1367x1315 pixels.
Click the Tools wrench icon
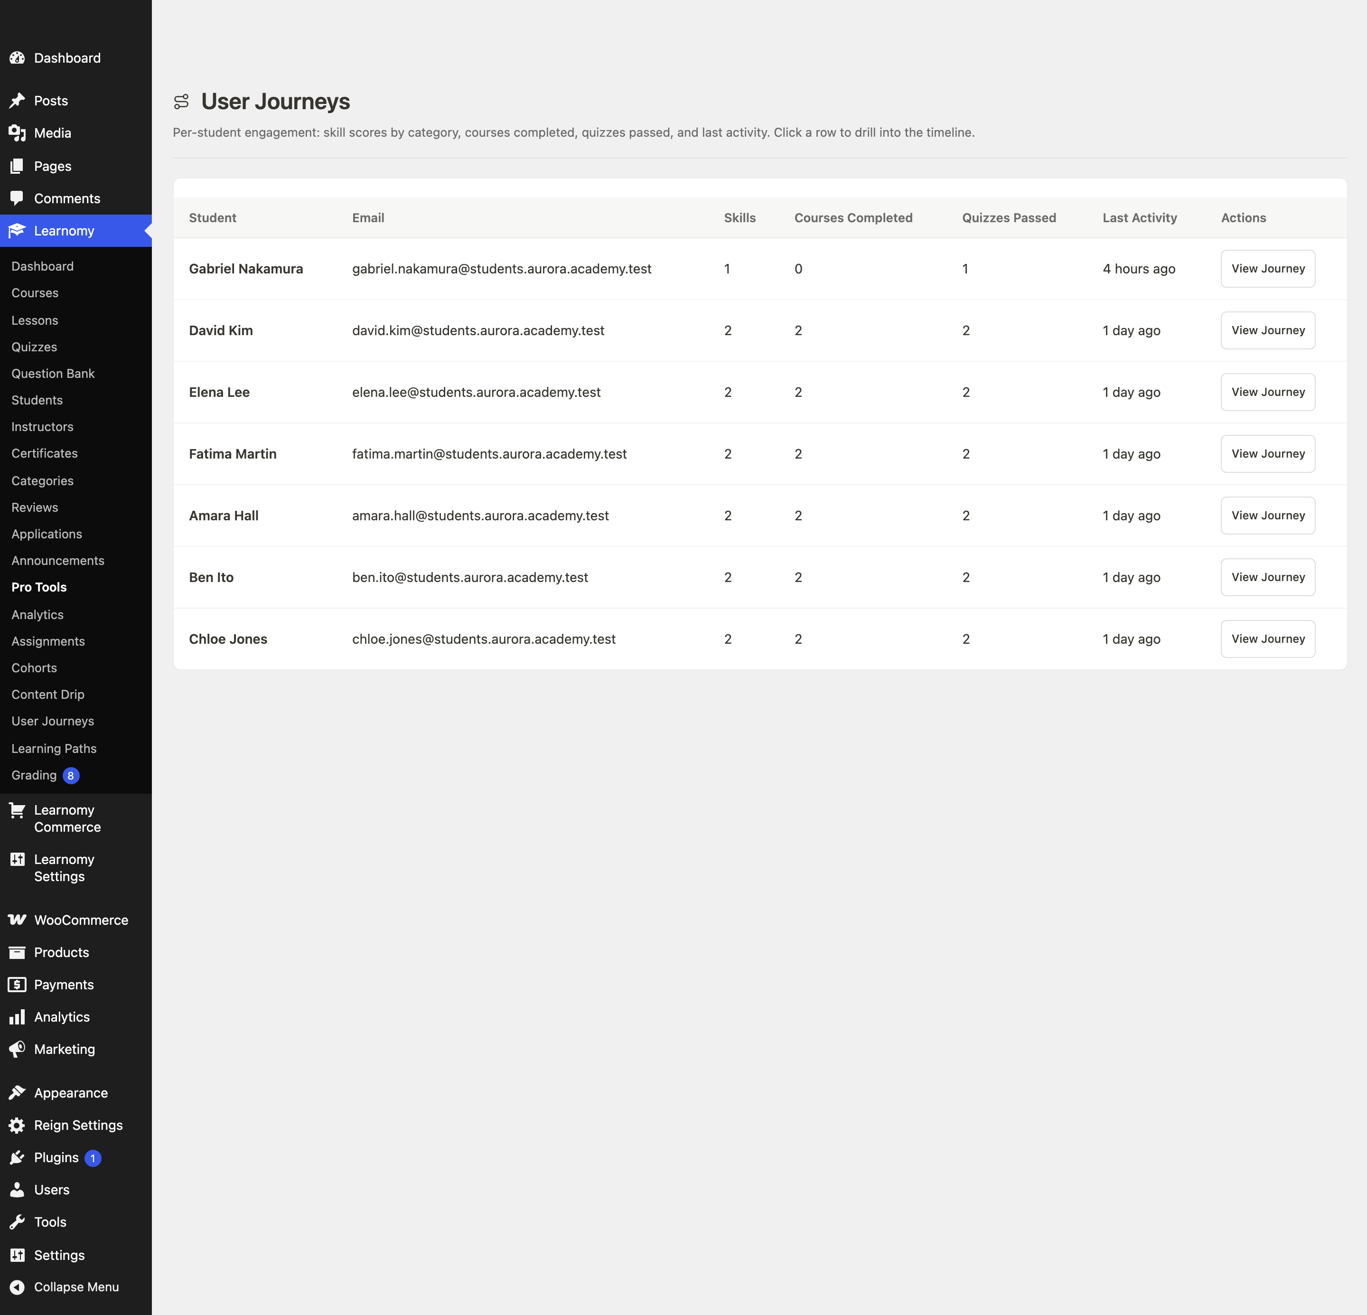[x=18, y=1221]
